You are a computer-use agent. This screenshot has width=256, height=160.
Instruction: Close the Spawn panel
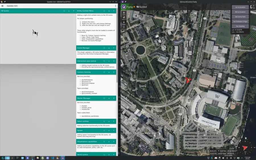click(x=114, y=130)
